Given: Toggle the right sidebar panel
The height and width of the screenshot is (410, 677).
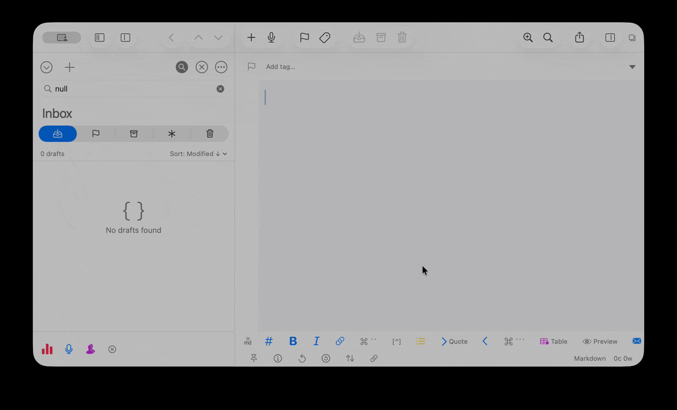Looking at the screenshot, I should pos(610,38).
